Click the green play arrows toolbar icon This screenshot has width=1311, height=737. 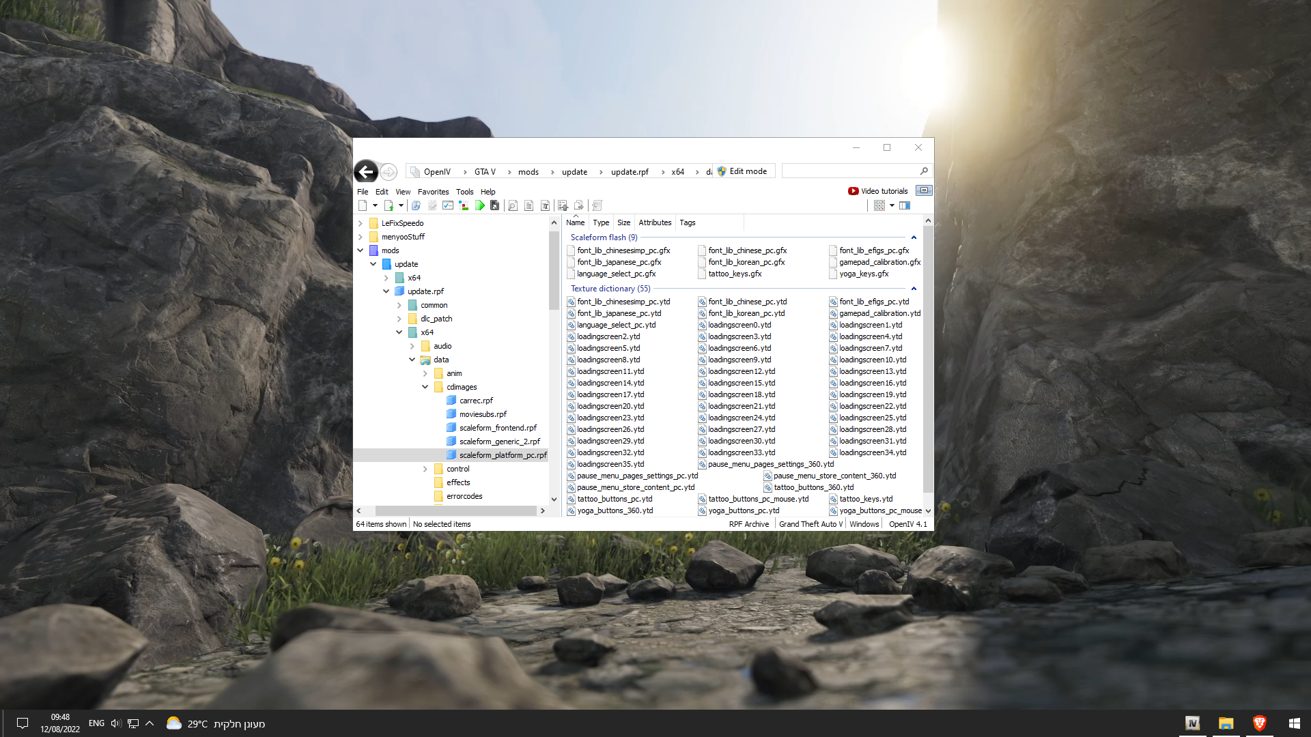point(479,205)
